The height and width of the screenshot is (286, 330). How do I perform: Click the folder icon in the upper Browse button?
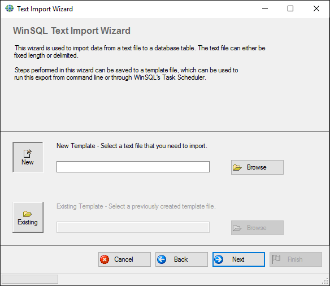(237, 167)
